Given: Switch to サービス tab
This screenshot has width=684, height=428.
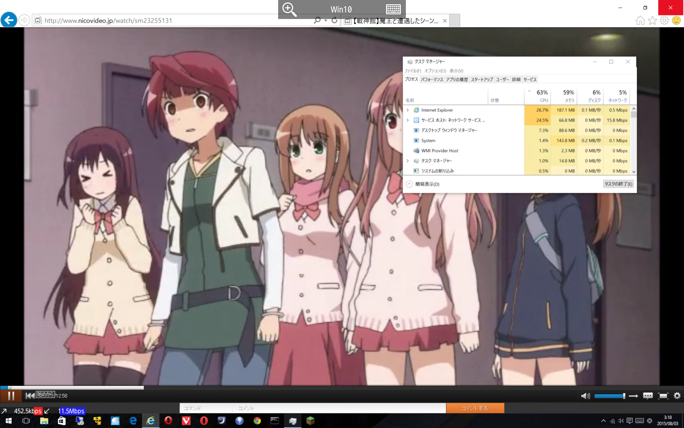Looking at the screenshot, I should tap(530, 79).
